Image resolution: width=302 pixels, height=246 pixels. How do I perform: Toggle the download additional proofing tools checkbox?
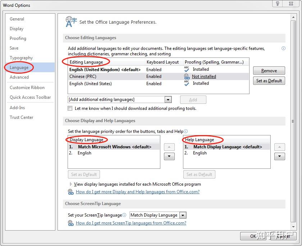pos(70,108)
